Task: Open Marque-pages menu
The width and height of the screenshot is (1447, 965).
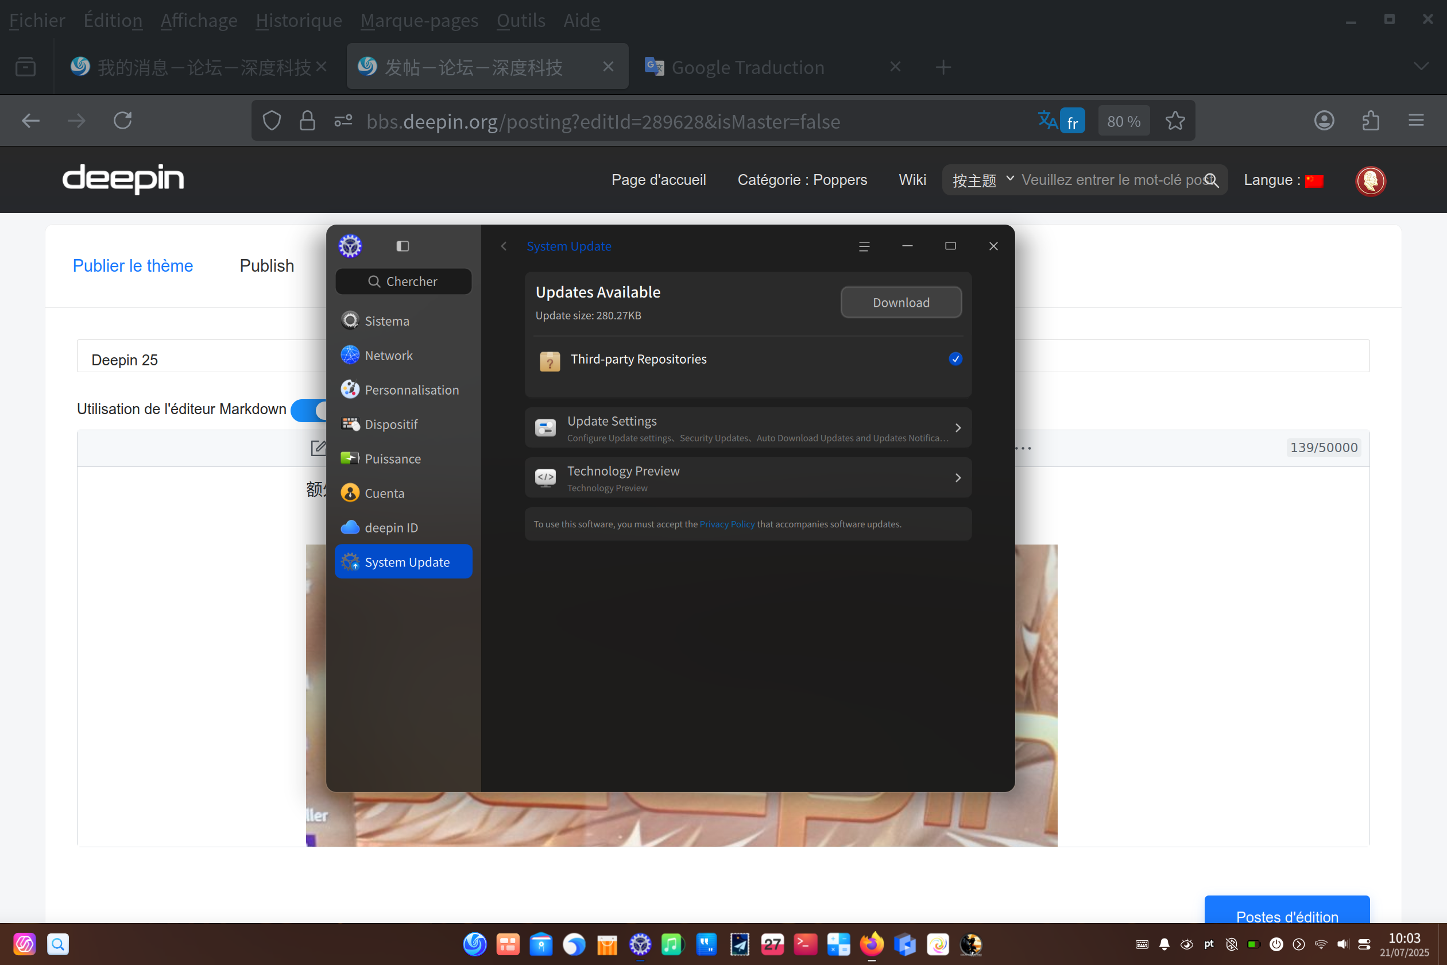Action: (x=419, y=20)
